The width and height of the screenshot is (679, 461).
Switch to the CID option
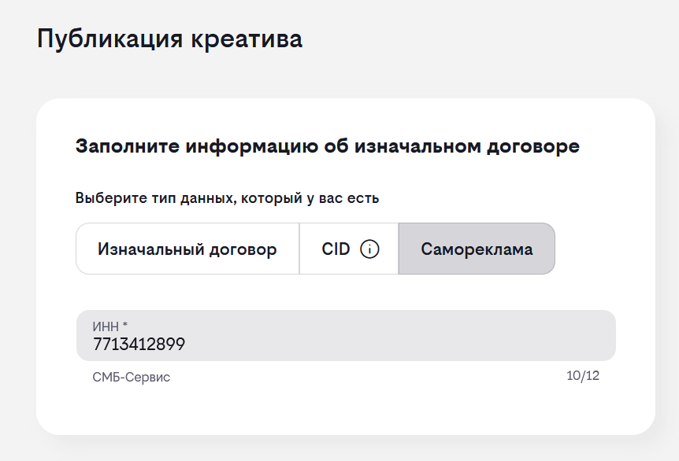pyautogui.click(x=336, y=249)
